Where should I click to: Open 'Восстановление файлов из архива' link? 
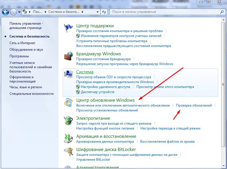point(167,142)
